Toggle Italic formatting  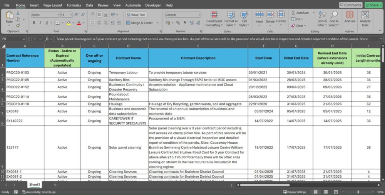[x=40, y=23]
